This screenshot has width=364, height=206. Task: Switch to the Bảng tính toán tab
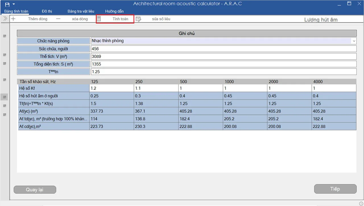coord(16,11)
